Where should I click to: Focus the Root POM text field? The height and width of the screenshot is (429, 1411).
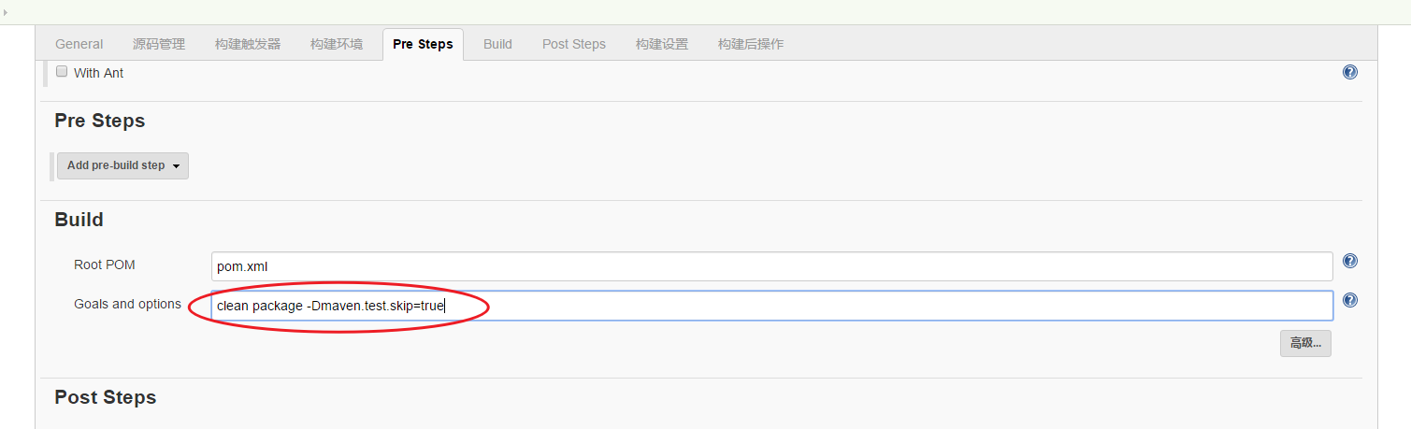pyautogui.click(x=771, y=266)
